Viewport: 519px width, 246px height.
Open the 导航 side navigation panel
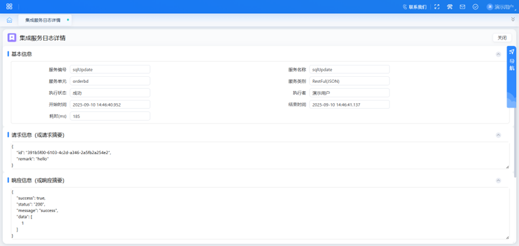511,76
